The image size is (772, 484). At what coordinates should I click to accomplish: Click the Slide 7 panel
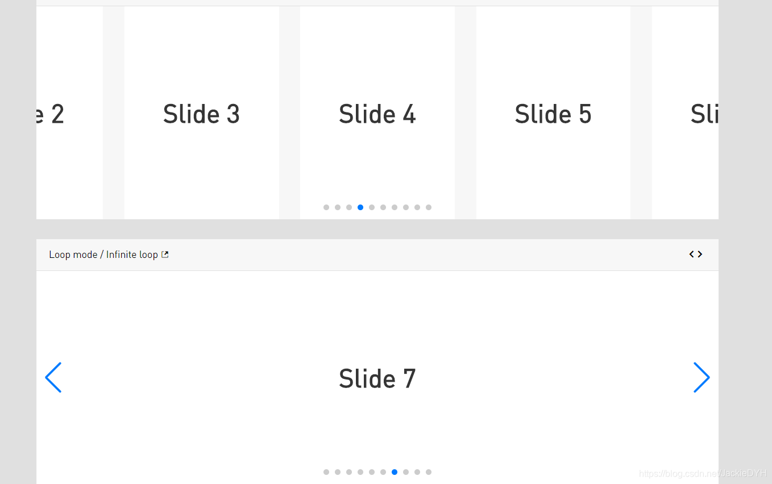377,378
